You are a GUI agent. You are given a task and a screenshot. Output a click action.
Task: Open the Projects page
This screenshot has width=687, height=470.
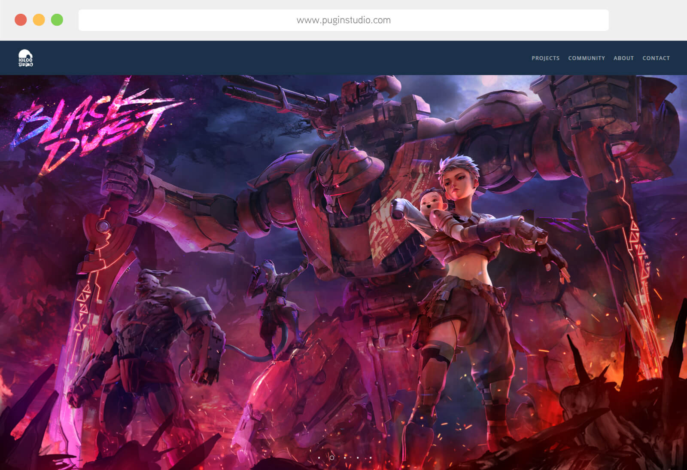coord(545,58)
